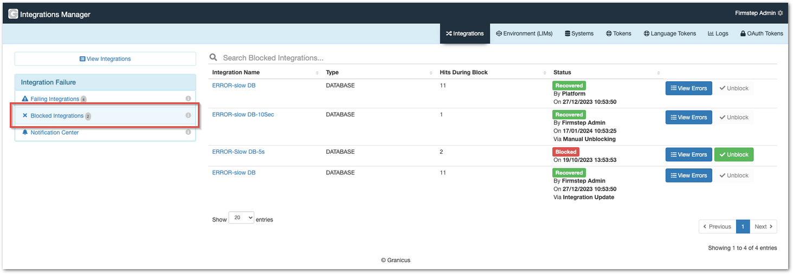Click the 'Via Integration Update' text
793x274 pixels.
(x=584, y=198)
